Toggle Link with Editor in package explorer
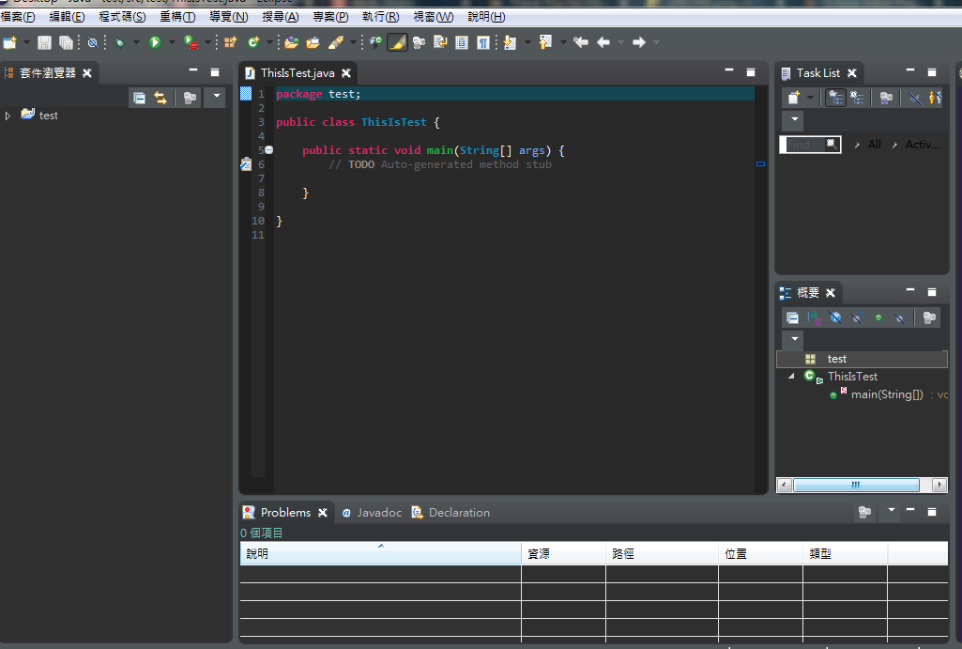The width and height of the screenshot is (962, 649). pos(160,99)
